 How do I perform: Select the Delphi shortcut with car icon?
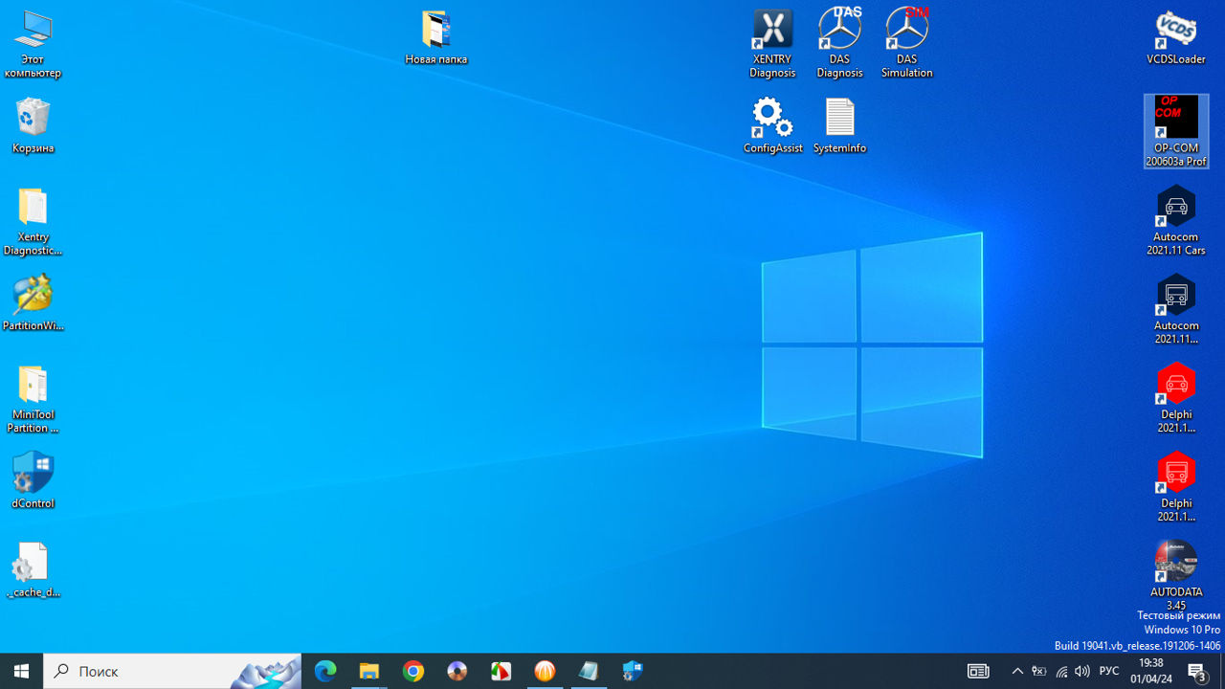(1176, 398)
